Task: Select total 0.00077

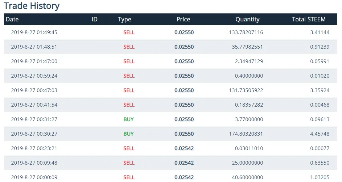Action: coord(320,148)
